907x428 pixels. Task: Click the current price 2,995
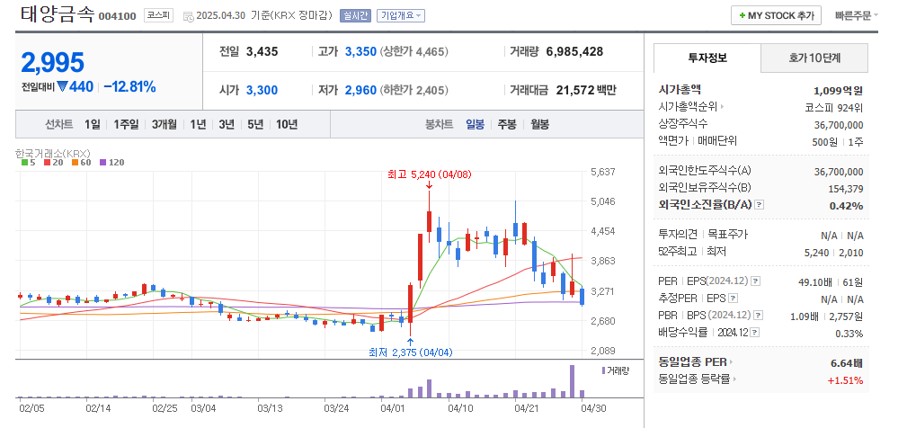[x=53, y=62]
